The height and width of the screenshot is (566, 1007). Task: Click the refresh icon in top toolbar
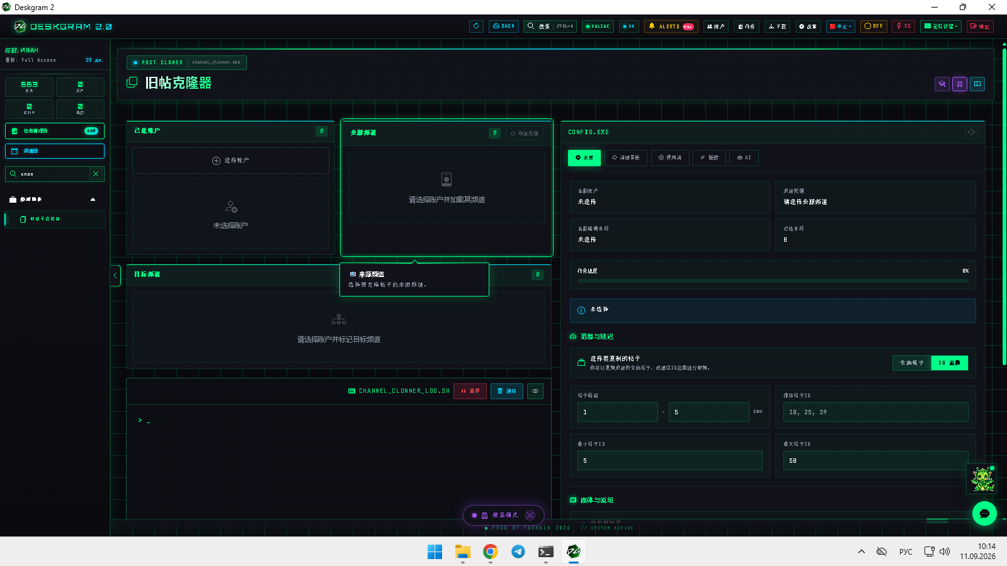click(476, 26)
